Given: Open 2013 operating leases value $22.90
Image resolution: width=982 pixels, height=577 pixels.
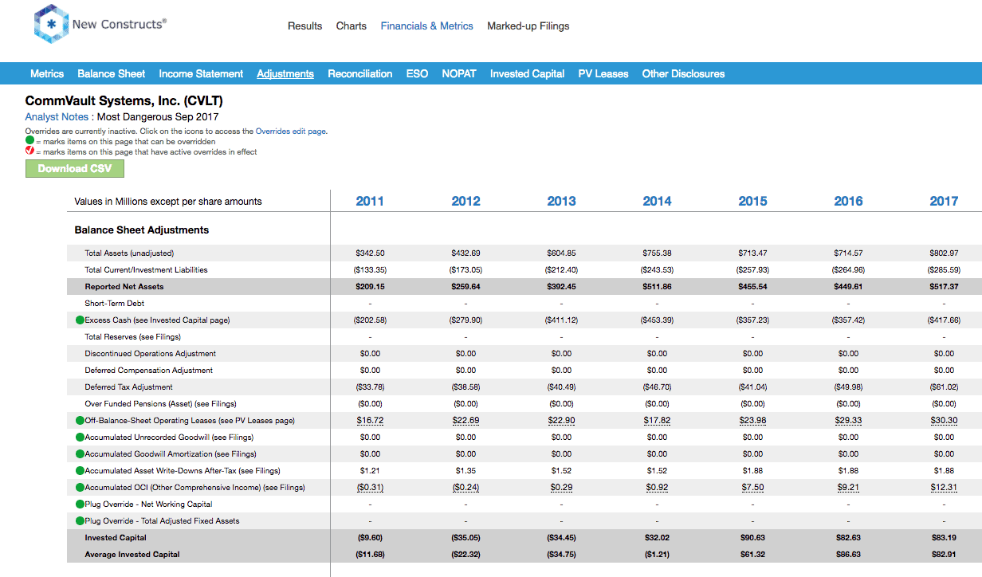Looking at the screenshot, I should point(562,421).
